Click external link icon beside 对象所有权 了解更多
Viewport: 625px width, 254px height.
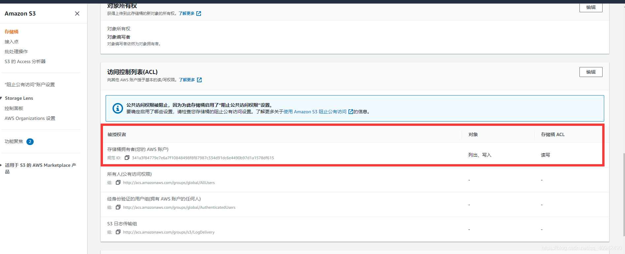[x=199, y=14]
